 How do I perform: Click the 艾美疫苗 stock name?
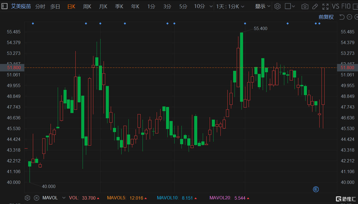coord(21,6)
